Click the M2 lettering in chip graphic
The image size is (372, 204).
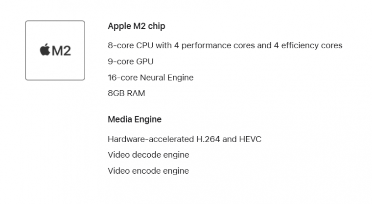coord(61,51)
